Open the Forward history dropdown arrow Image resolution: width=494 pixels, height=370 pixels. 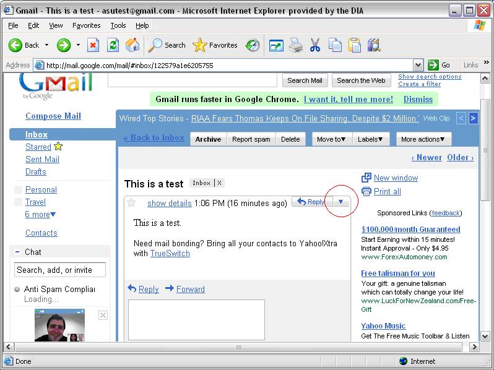coord(78,45)
